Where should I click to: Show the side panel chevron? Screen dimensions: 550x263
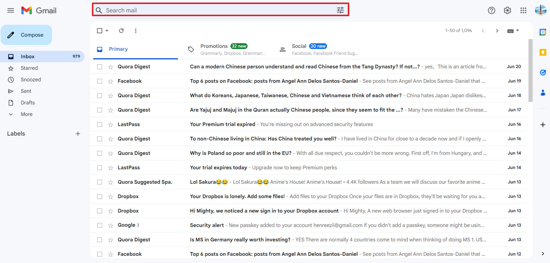(x=543, y=254)
